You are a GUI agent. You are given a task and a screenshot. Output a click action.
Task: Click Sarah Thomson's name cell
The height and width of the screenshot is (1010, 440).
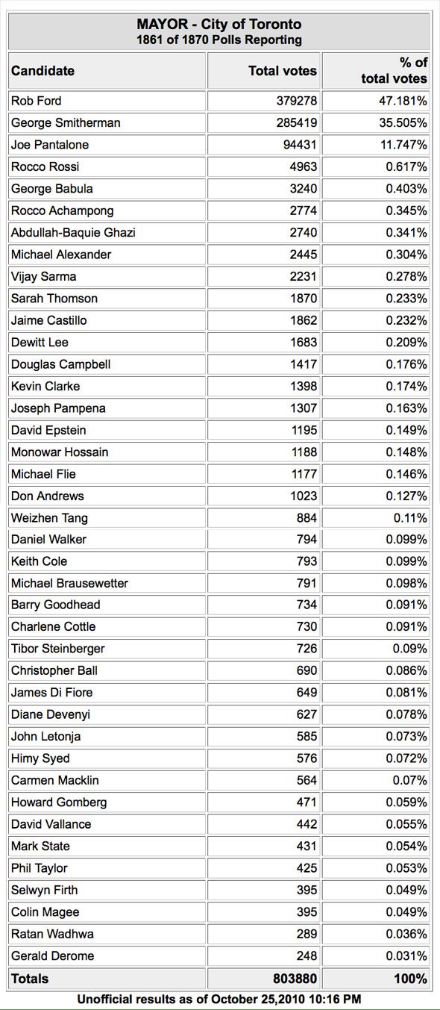(107, 299)
